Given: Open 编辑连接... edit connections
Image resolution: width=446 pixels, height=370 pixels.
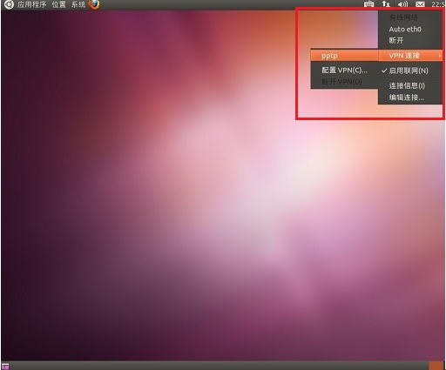Looking at the screenshot, I should point(410,98).
